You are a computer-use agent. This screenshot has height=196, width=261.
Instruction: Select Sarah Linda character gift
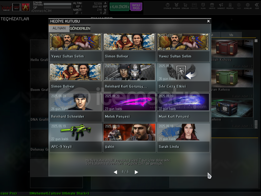(183, 138)
